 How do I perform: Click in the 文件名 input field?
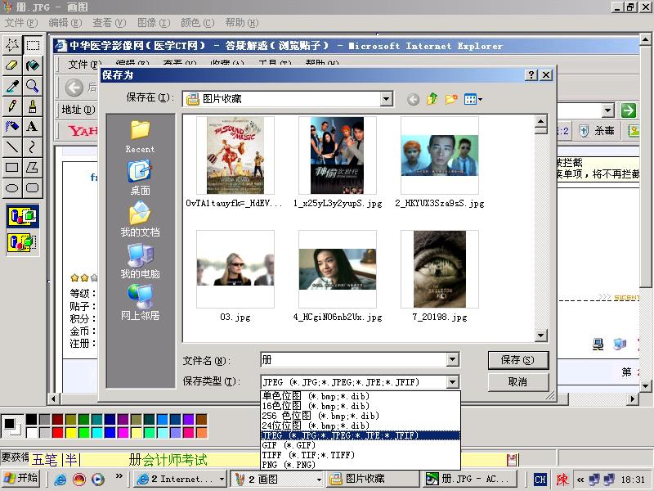click(354, 360)
